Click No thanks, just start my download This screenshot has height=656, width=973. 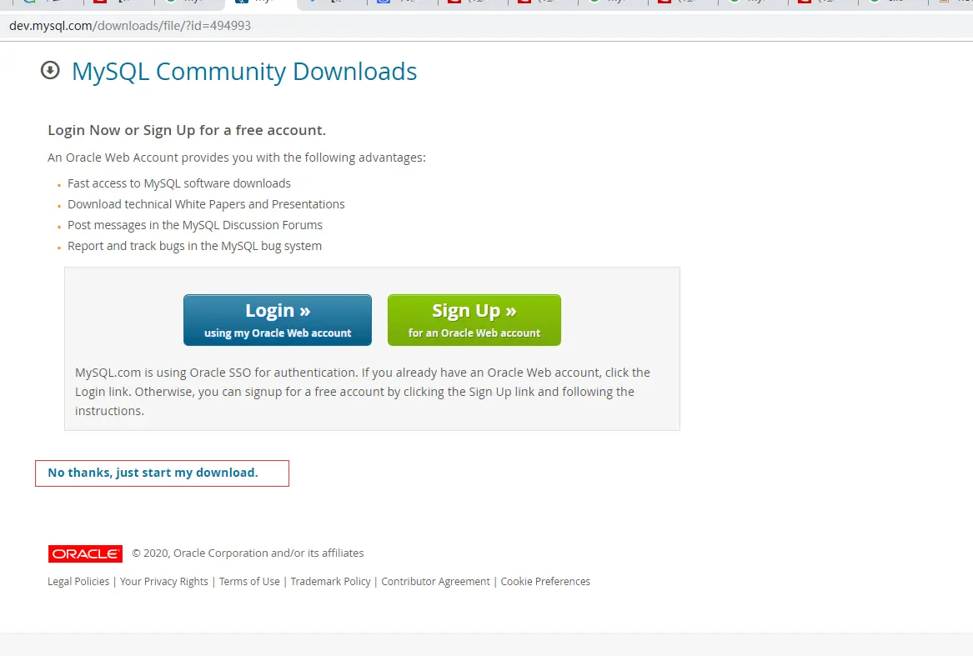point(153,473)
